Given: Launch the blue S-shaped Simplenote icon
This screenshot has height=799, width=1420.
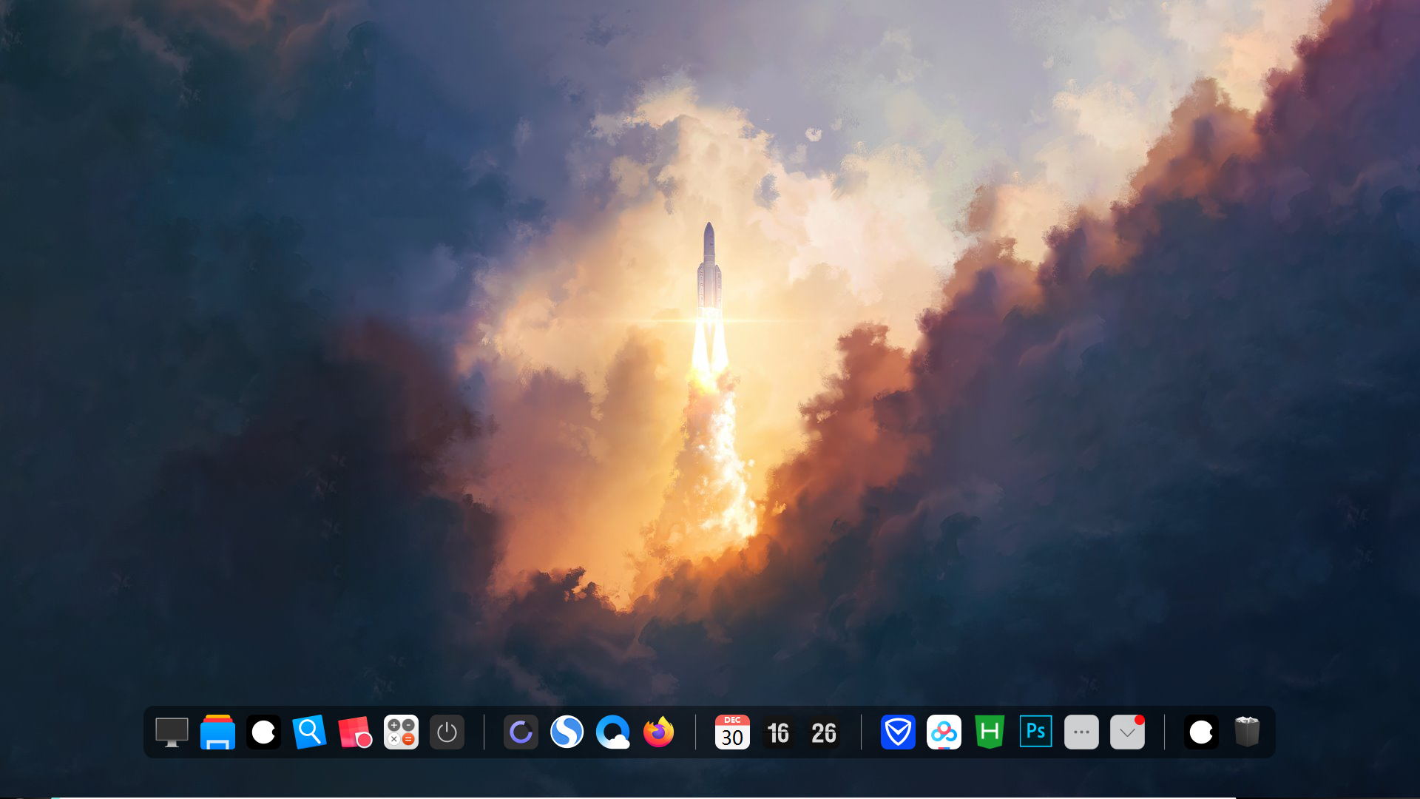Looking at the screenshot, I should point(567,732).
